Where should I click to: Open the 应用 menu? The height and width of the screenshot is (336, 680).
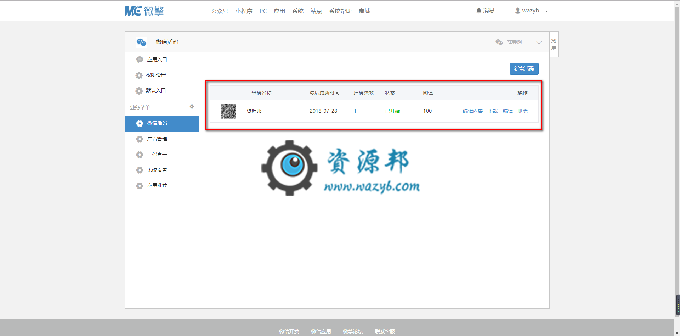coord(279,11)
